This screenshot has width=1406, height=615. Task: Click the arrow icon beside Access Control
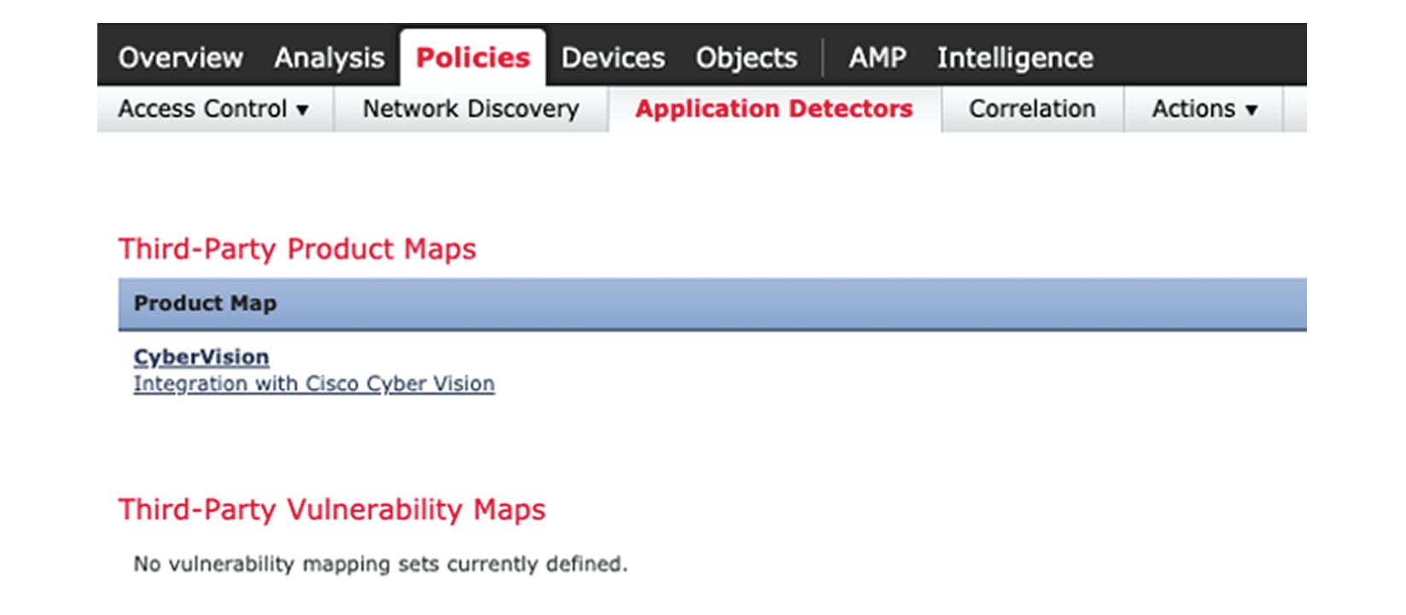[302, 110]
